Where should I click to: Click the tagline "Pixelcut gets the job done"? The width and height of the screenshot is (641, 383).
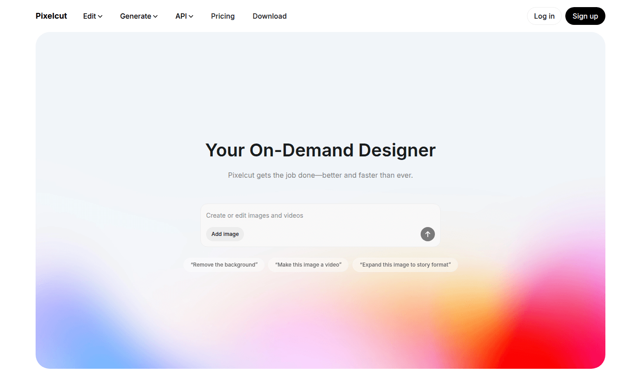320,176
